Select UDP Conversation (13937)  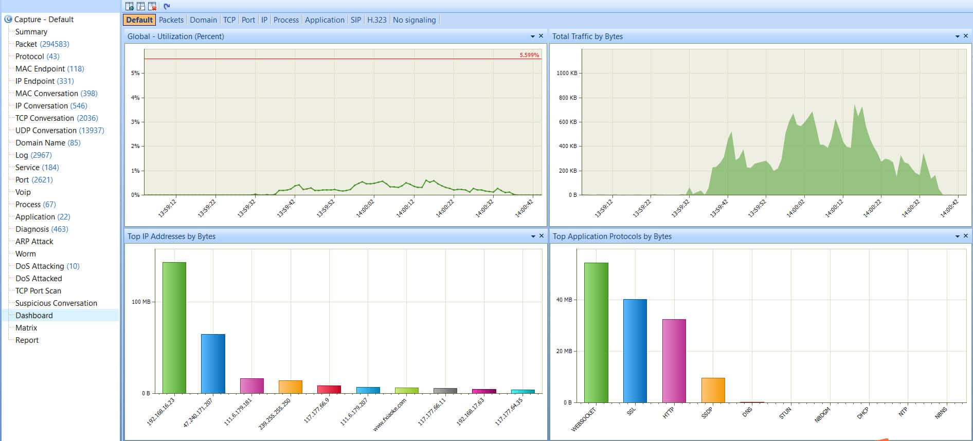point(60,131)
